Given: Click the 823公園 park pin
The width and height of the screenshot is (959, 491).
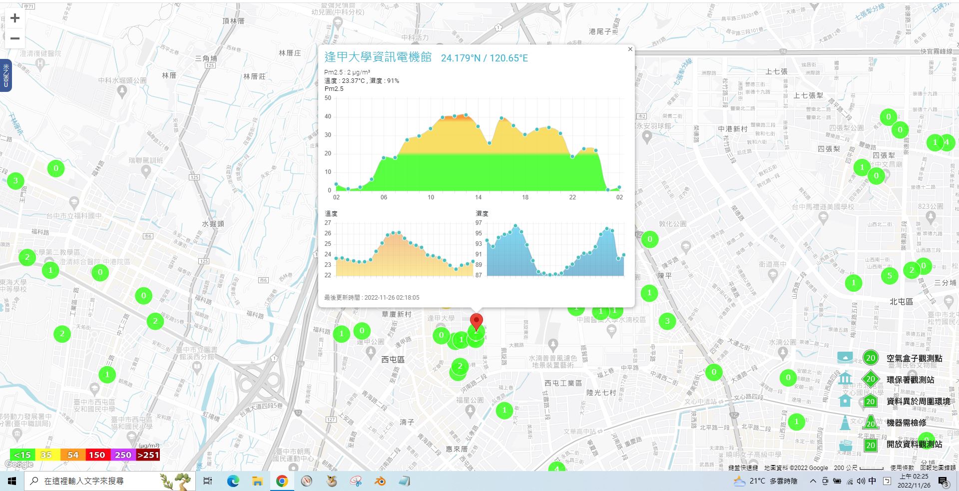Looking at the screenshot, I should (930, 217).
